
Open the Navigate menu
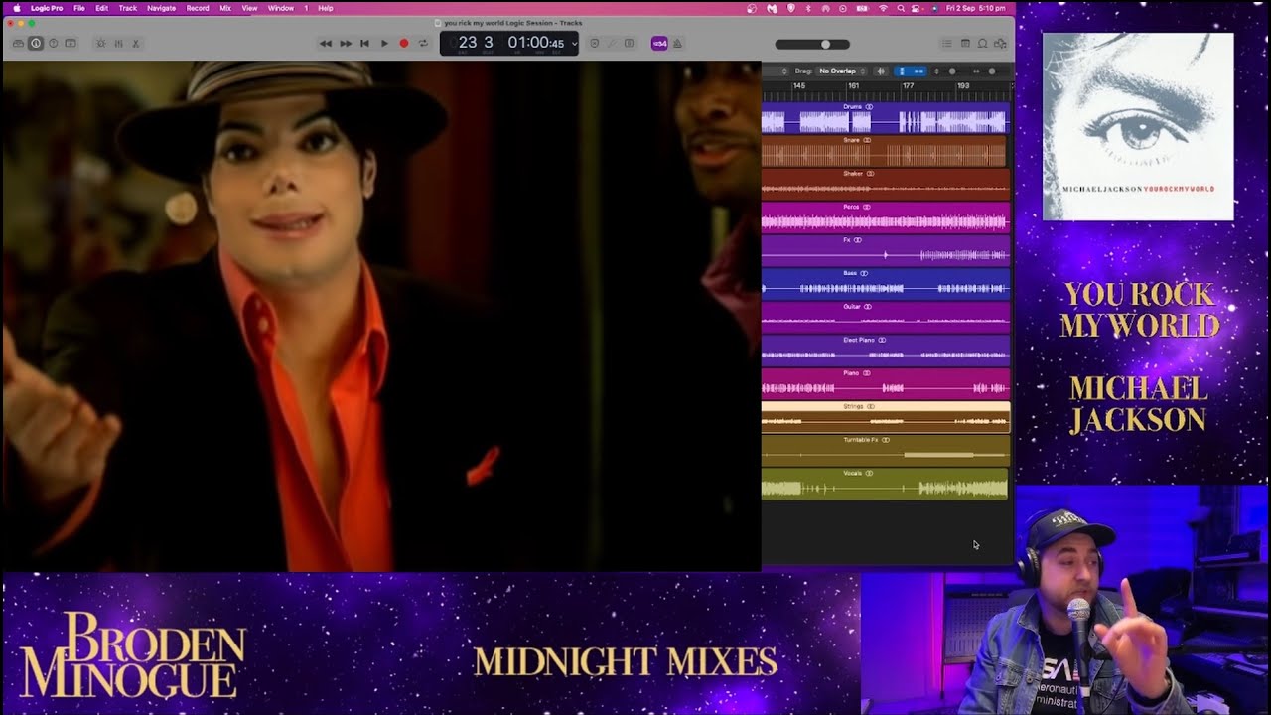[161, 8]
